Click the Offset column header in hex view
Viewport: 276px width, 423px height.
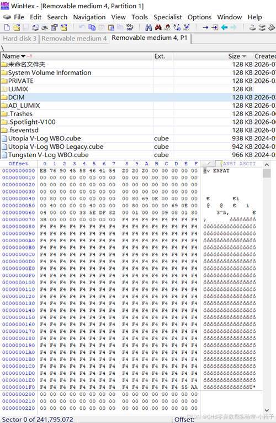[18, 164]
